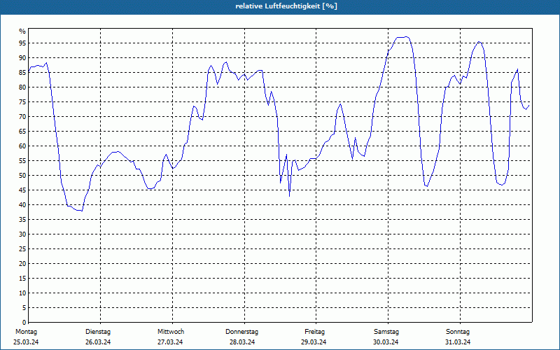Click the 95 value on the y-axis
Screen dimensions: 560x350
point(22,43)
